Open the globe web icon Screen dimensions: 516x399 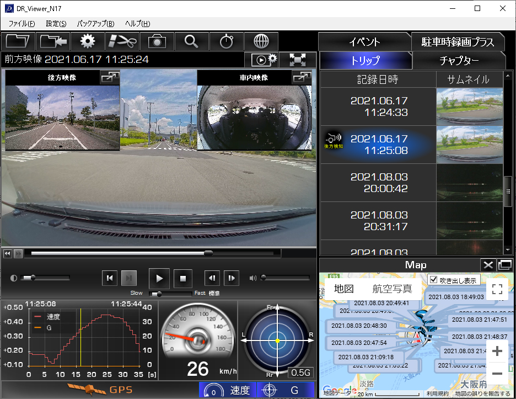261,41
